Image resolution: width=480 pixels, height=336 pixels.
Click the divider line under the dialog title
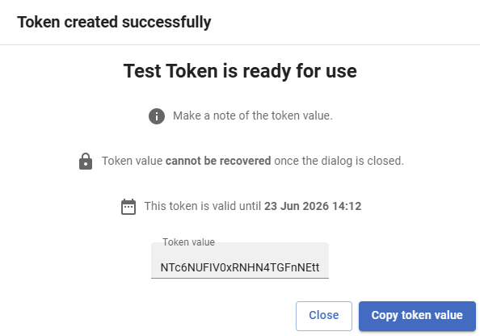(x=240, y=44)
